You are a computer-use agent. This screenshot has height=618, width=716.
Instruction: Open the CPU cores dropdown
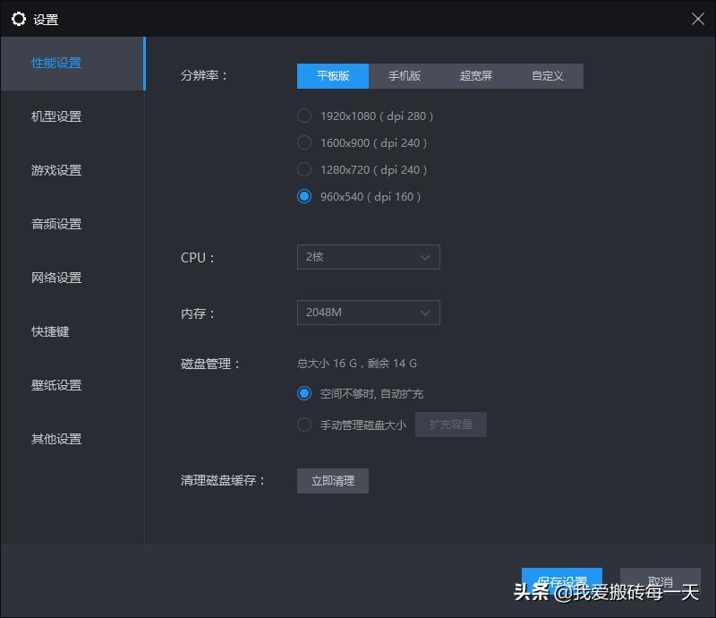click(368, 257)
